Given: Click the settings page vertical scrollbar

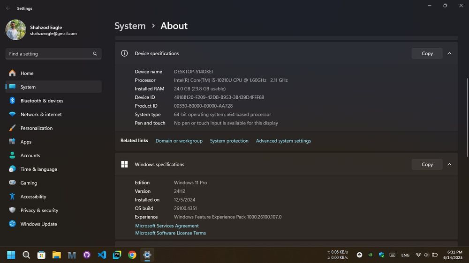Looking at the screenshot, I should click(468, 117).
